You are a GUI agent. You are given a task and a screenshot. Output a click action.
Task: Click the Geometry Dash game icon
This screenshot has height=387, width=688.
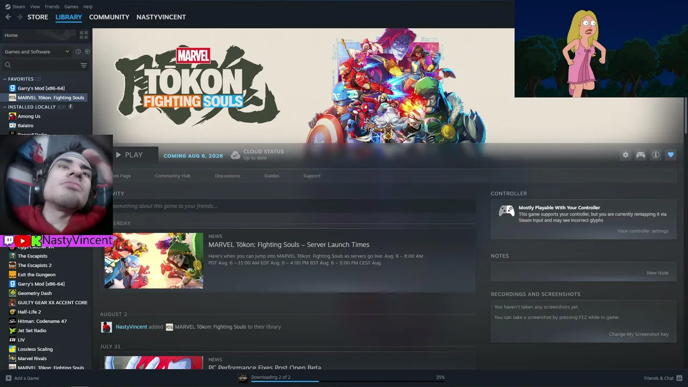(x=12, y=293)
